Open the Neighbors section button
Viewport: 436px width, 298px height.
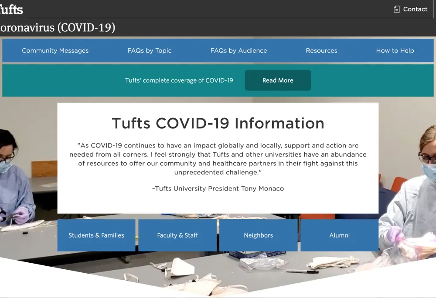258,235
